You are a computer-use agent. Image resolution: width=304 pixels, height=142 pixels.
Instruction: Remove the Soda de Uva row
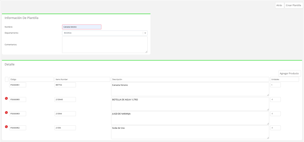pos(6,127)
